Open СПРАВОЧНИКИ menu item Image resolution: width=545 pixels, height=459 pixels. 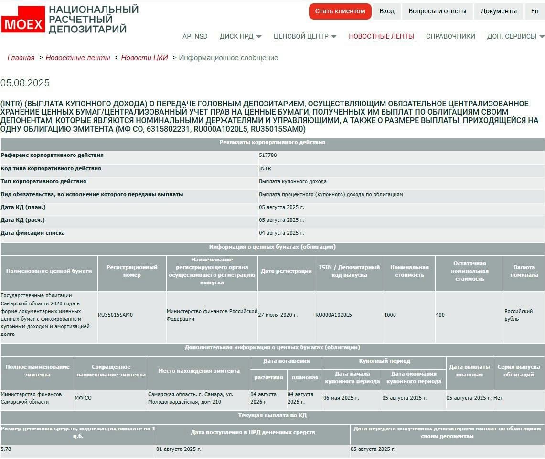(450, 36)
